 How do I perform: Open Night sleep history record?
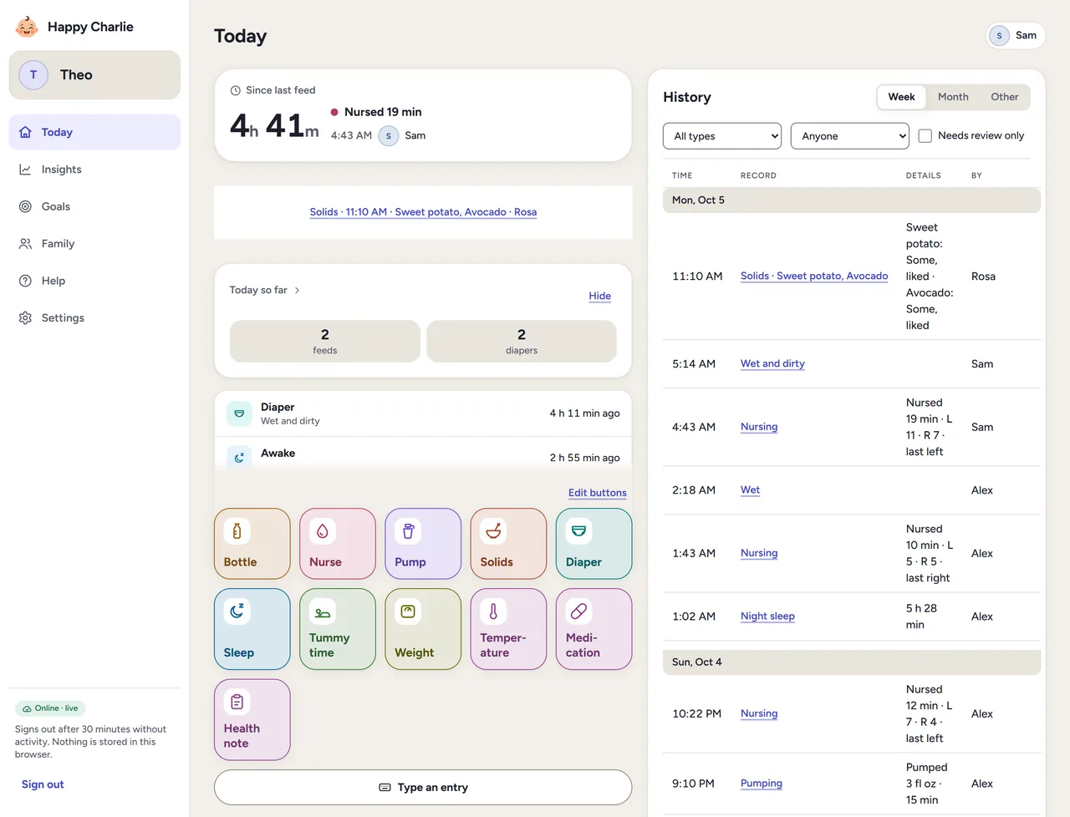click(767, 617)
